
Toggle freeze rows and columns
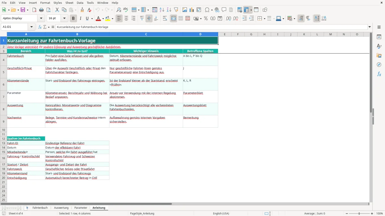tap(246, 10)
